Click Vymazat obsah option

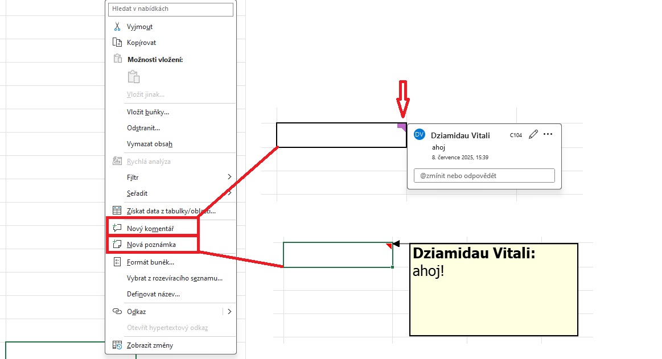point(150,144)
